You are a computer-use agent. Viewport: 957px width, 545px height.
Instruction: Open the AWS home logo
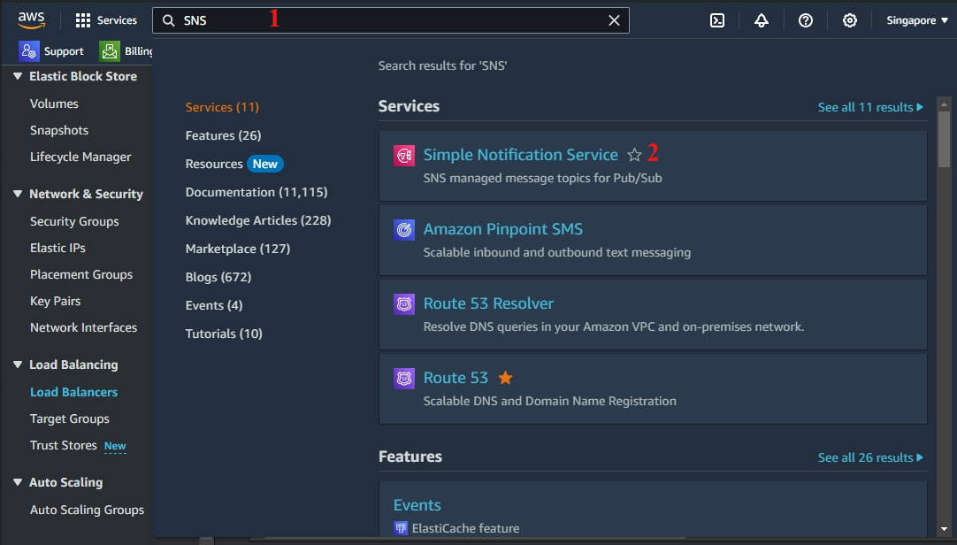pyautogui.click(x=31, y=20)
